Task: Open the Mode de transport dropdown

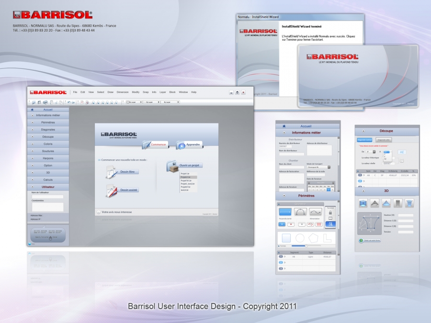Action: pos(318,167)
